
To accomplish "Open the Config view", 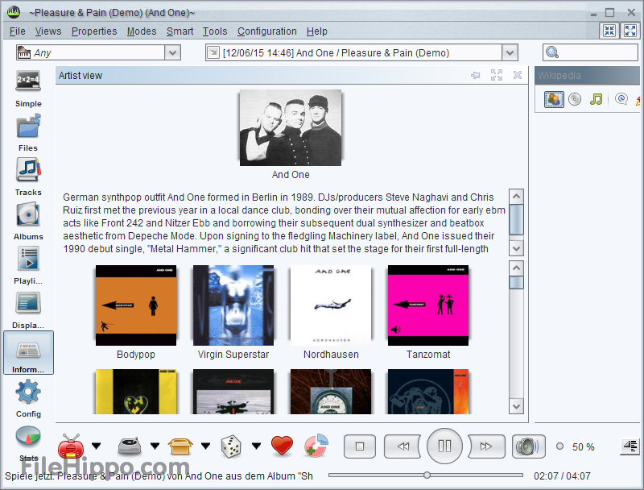I will (28, 398).
